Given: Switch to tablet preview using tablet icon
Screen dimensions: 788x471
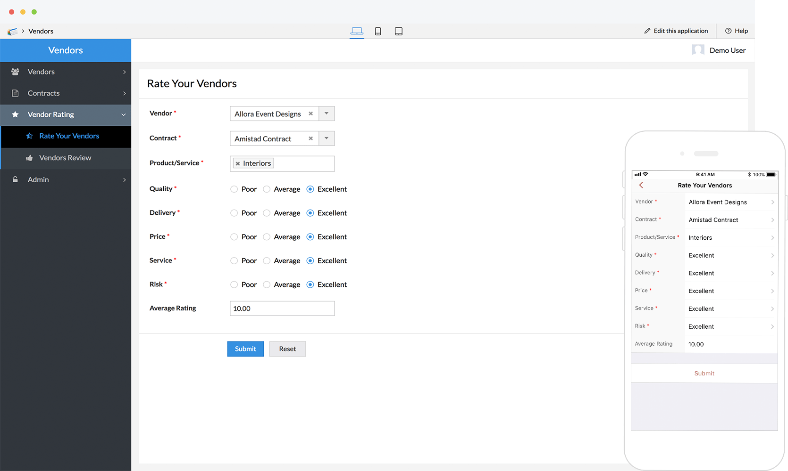Looking at the screenshot, I should point(399,31).
